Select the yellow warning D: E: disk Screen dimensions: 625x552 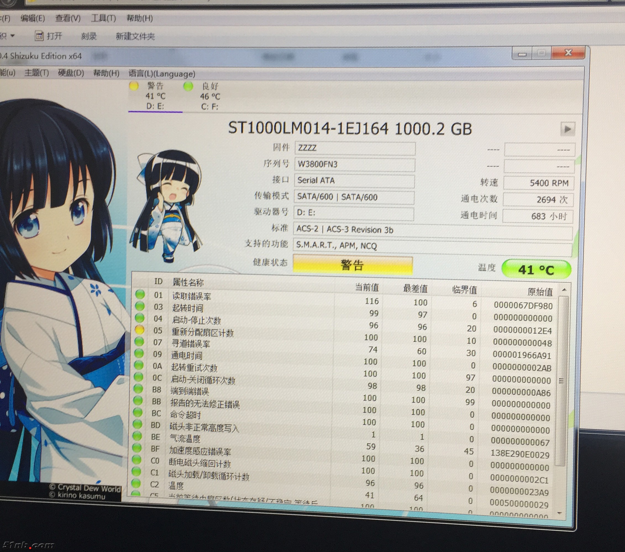[155, 96]
